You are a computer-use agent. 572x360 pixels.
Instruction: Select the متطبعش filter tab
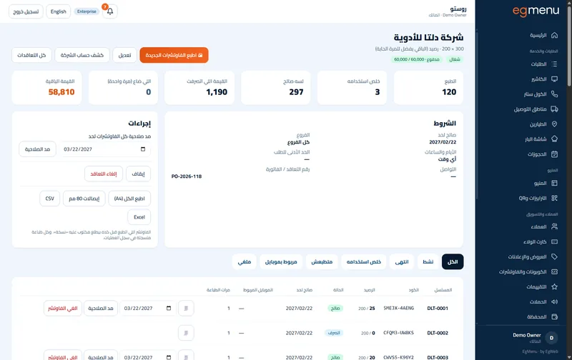(x=322, y=261)
